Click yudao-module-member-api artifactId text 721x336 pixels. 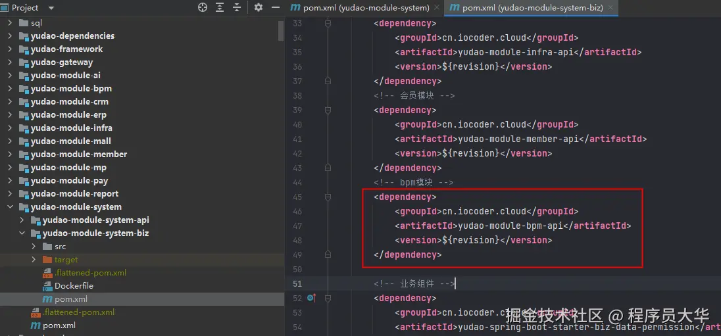[518, 139]
